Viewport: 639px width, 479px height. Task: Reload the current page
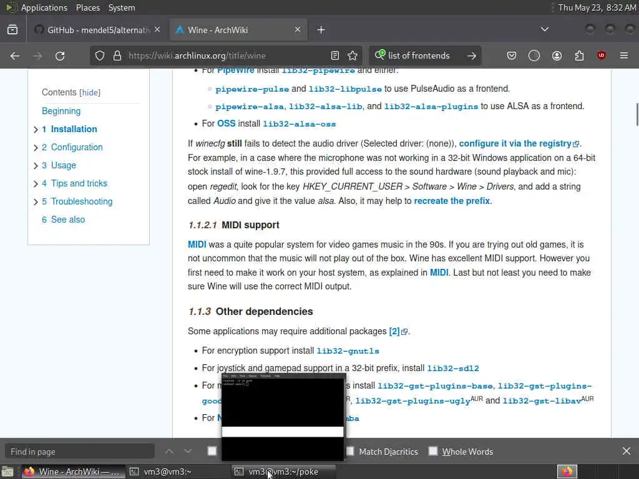60,56
